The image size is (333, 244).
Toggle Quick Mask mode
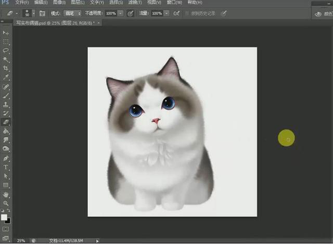6,228
